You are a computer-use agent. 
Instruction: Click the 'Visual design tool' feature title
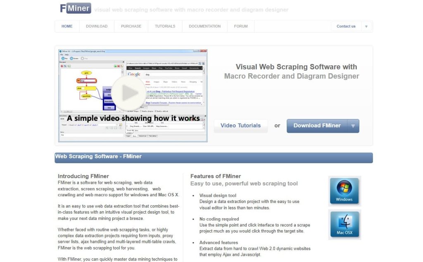click(218, 195)
